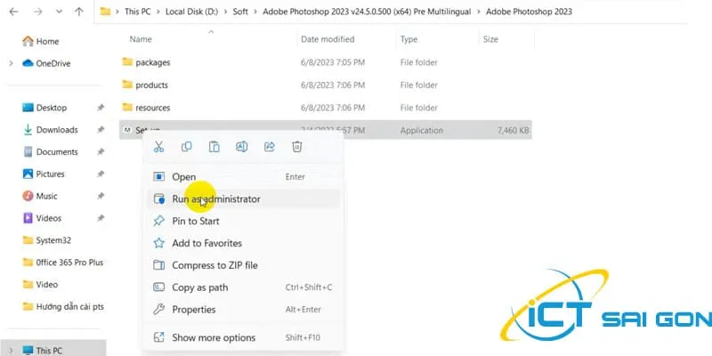
Task: Select This PC in the sidebar
Action: tap(43, 351)
